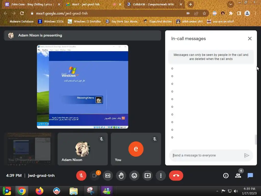Click the extension icon beside the bookmark star

(215, 13)
